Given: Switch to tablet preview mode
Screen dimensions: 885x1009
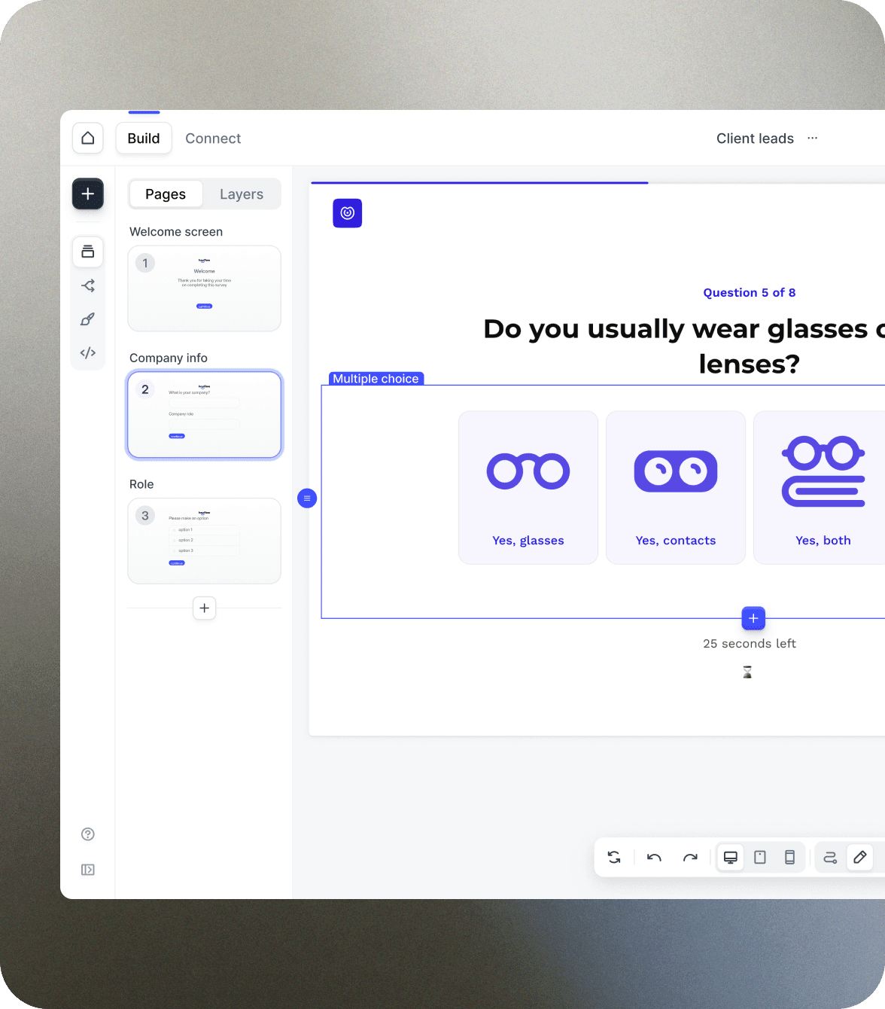Looking at the screenshot, I should click(760, 857).
